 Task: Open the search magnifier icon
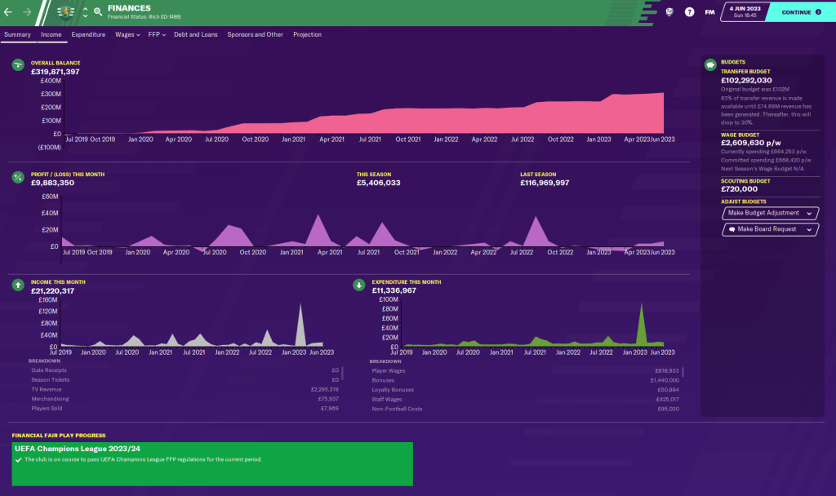click(x=98, y=12)
